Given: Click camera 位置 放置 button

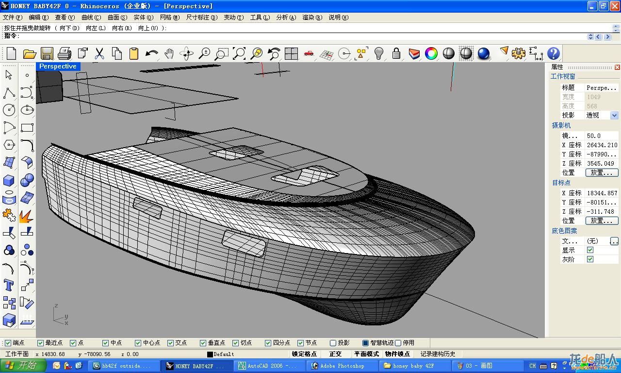Looking at the screenshot, I should tap(602, 173).
